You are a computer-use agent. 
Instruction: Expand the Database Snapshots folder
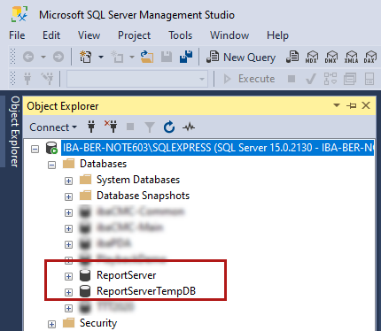pyautogui.click(x=68, y=196)
